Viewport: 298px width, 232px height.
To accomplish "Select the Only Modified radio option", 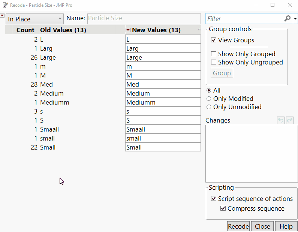I will point(209,99).
